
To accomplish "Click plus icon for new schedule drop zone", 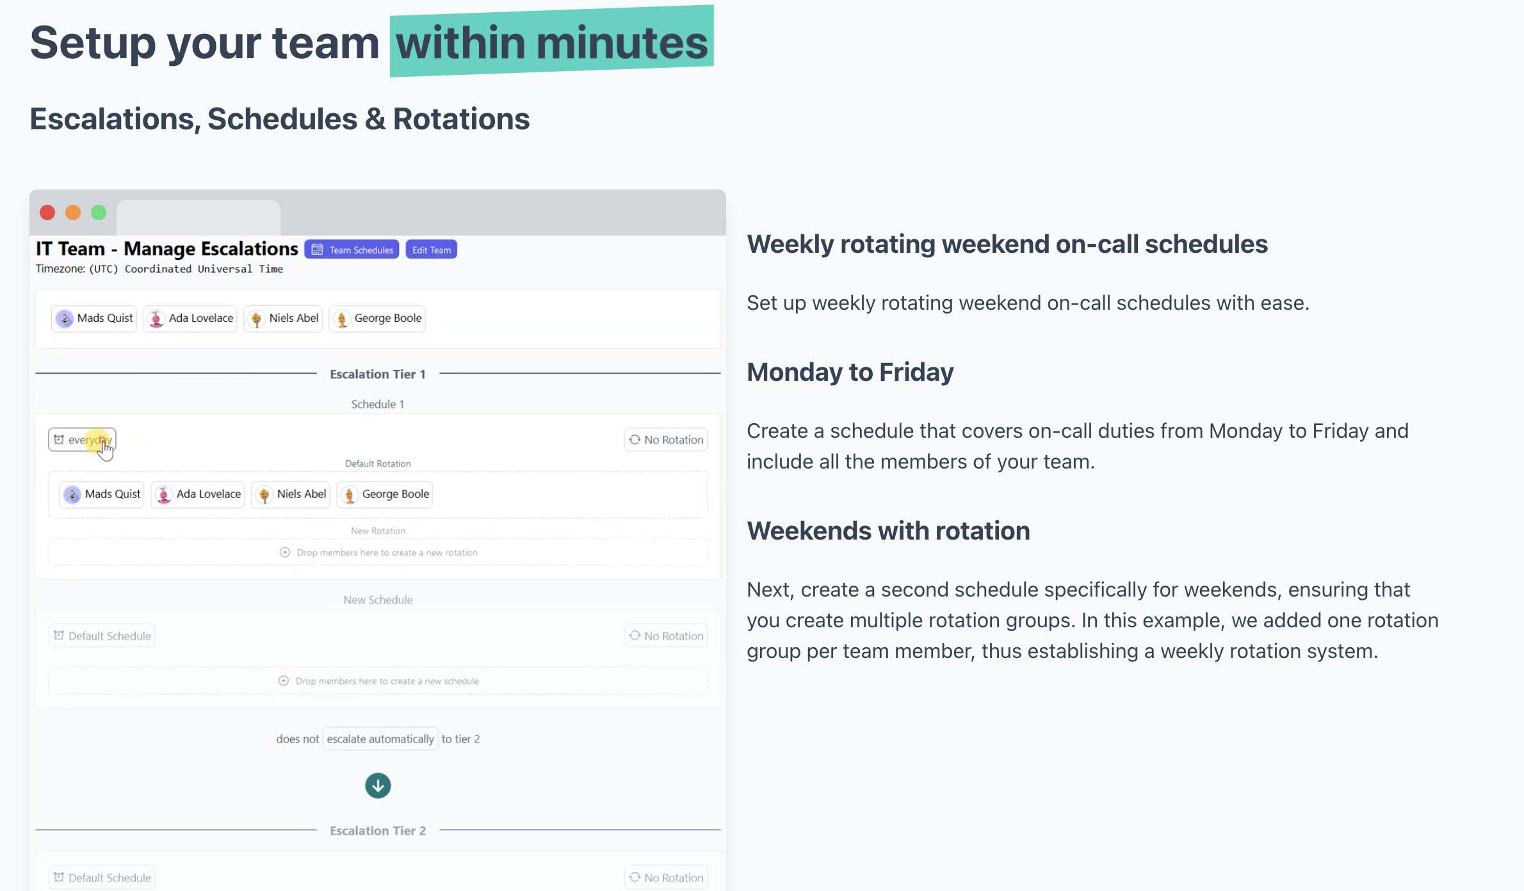I will point(284,681).
